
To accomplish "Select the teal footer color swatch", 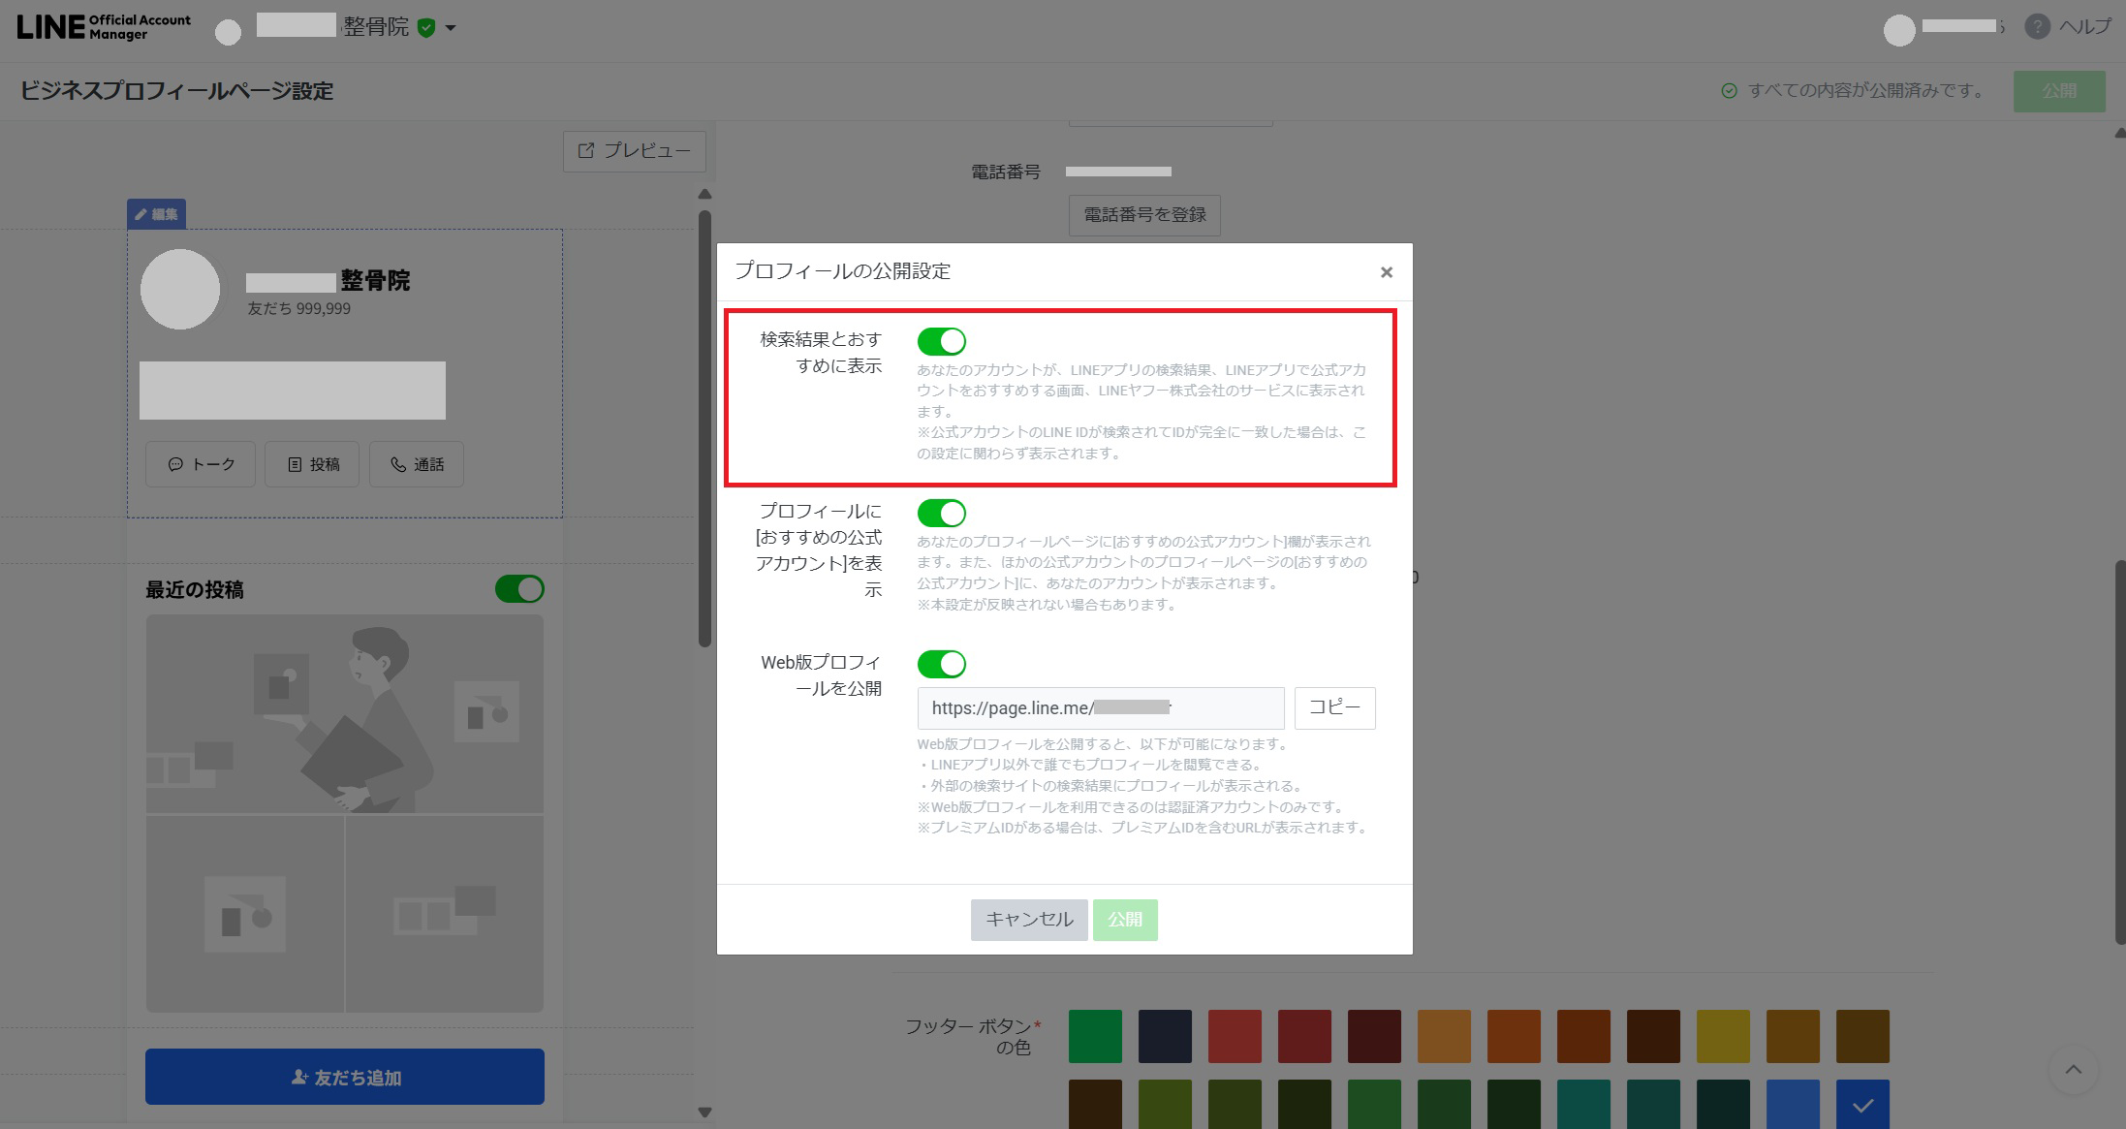I will [x=1583, y=1105].
